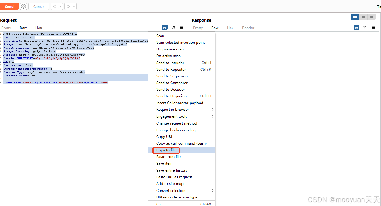The width and height of the screenshot is (381, 206).
Task: Switch Response view to Raw tab
Action: click(x=215, y=28)
